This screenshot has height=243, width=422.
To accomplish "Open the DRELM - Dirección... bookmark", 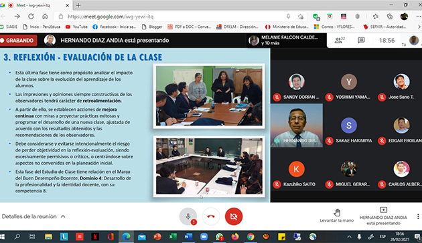I will point(238,27).
